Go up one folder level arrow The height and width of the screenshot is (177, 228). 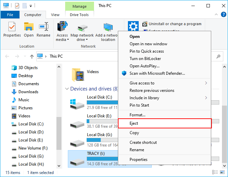[32, 56]
